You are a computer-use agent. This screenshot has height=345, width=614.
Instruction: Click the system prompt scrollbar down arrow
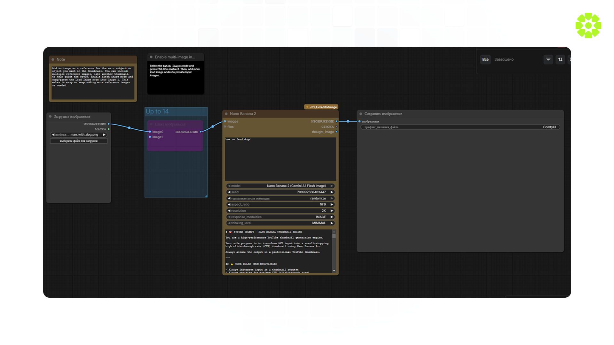click(x=334, y=271)
